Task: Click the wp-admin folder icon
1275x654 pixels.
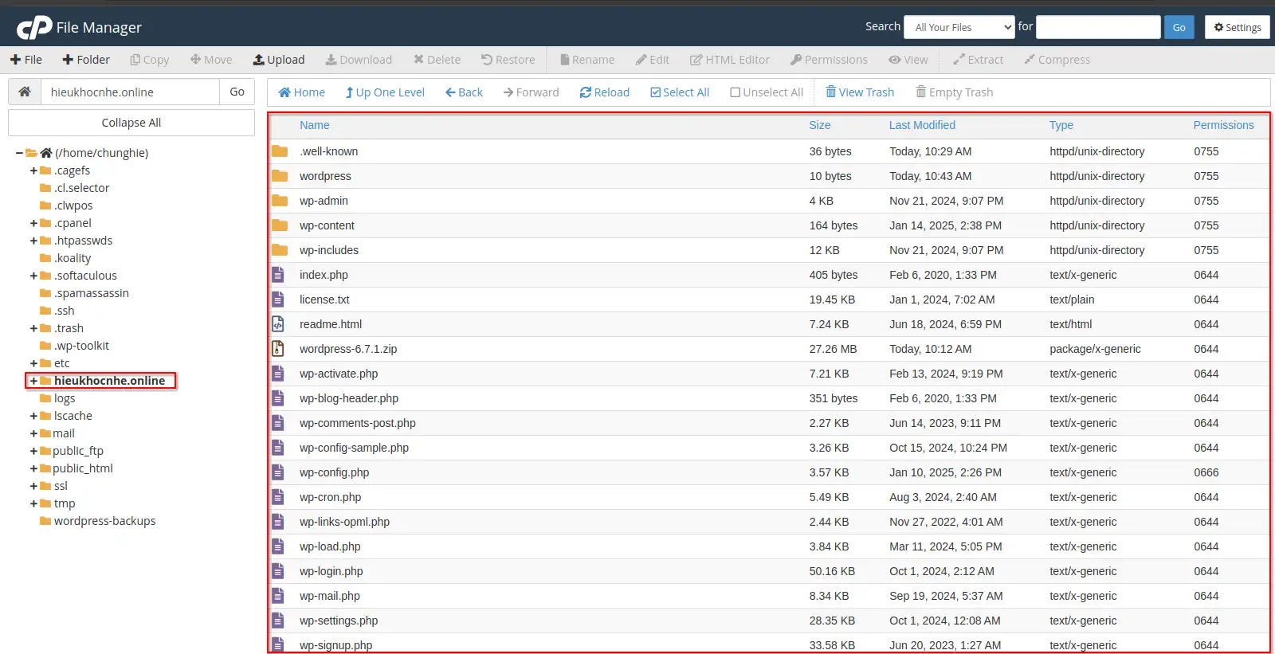Action: (279, 201)
